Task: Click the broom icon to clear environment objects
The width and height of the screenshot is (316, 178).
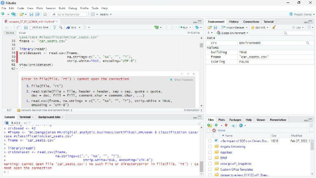Action: 274,28
